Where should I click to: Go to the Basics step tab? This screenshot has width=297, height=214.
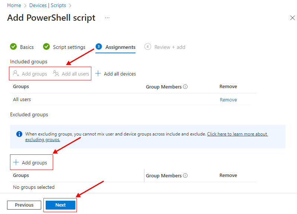pos(27,47)
